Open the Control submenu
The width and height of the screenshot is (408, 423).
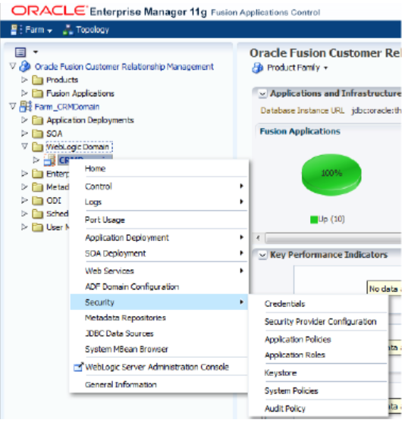point(159,186)
